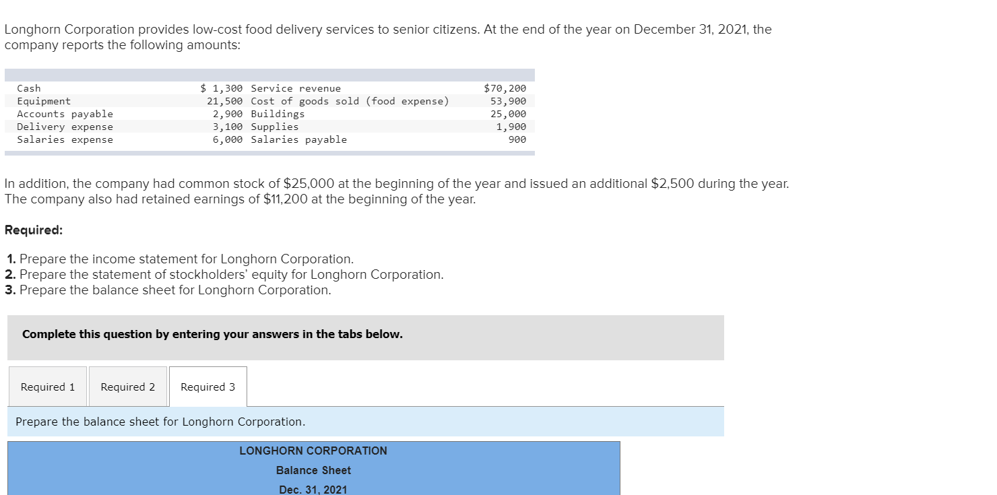This screenshot has height=495, width=997.
Task: Click the shaded table header row
Action: [x=269, y=75]
